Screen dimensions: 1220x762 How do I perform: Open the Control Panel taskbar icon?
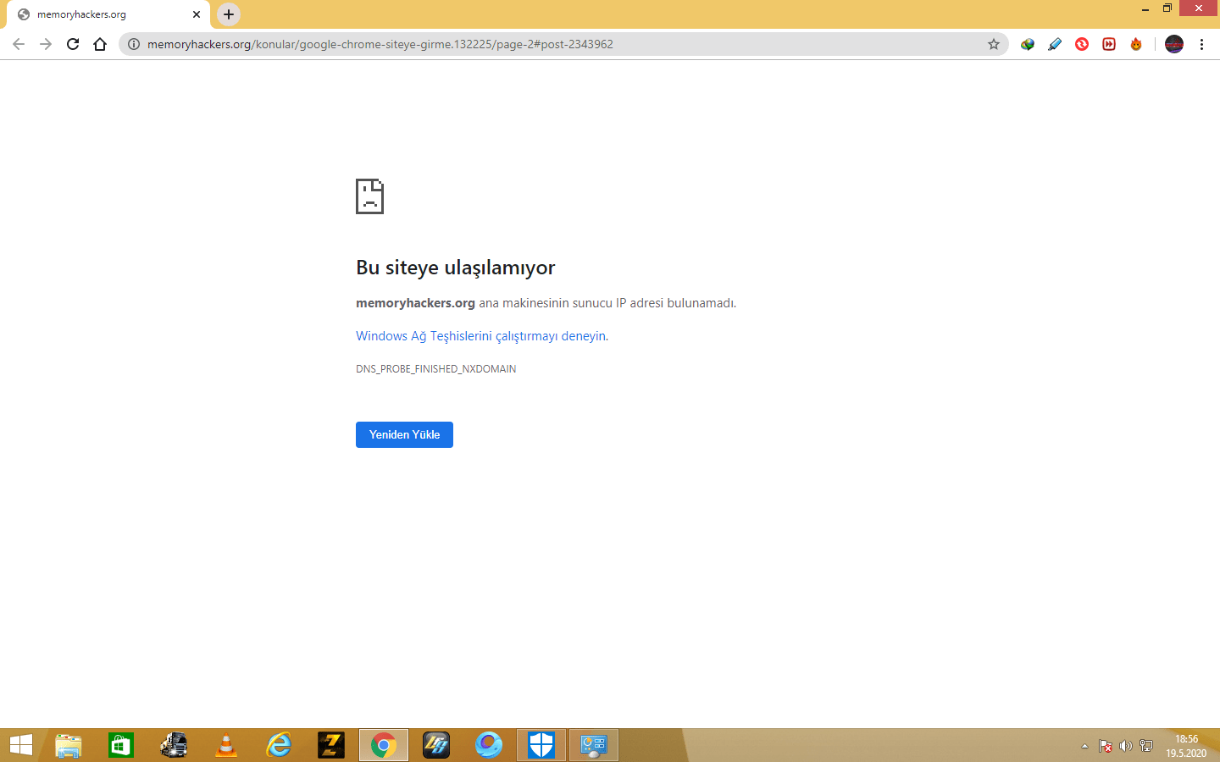(x=594, y=745)
